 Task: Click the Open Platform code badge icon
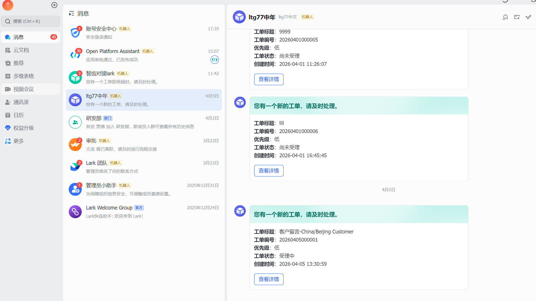(x=215, y=60)
